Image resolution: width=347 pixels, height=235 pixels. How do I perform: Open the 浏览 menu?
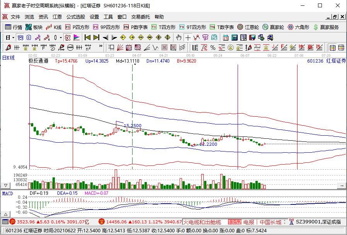click(x=29, y=17)
